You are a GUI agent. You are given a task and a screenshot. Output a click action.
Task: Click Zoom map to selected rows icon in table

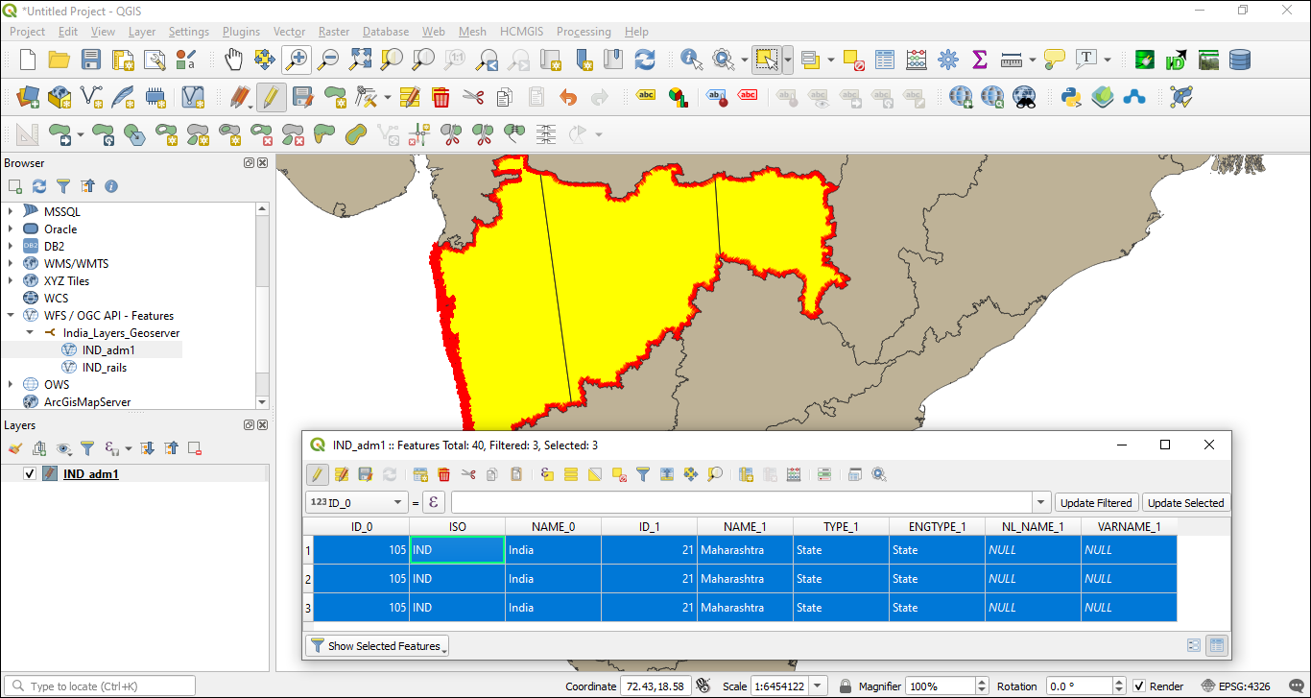click(715, 474)
